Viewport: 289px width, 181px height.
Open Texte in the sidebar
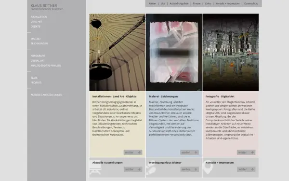(x=34, y=78)
